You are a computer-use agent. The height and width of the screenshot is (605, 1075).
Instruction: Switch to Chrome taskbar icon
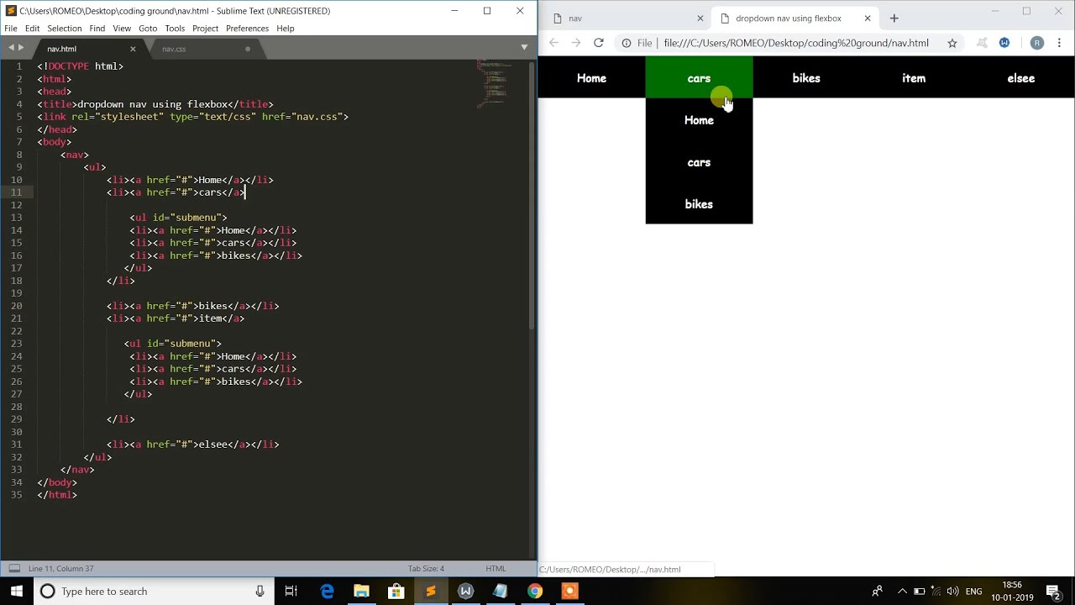534,592
